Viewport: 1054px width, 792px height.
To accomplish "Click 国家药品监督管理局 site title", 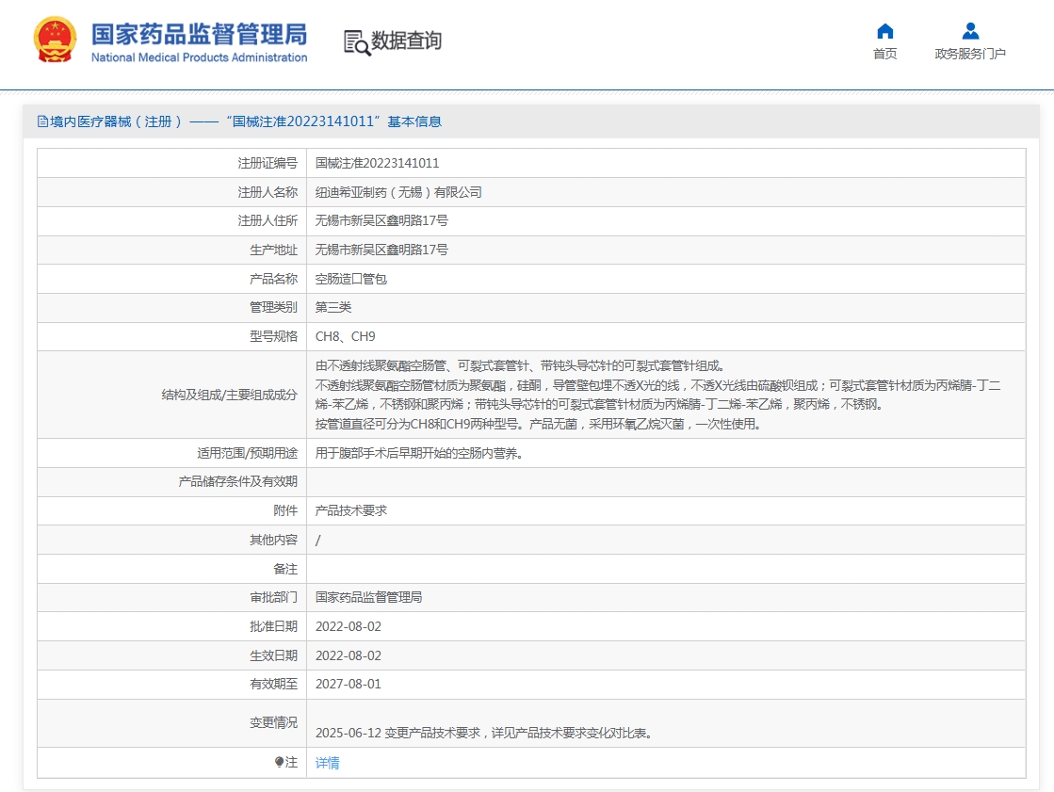I will 199,34.
